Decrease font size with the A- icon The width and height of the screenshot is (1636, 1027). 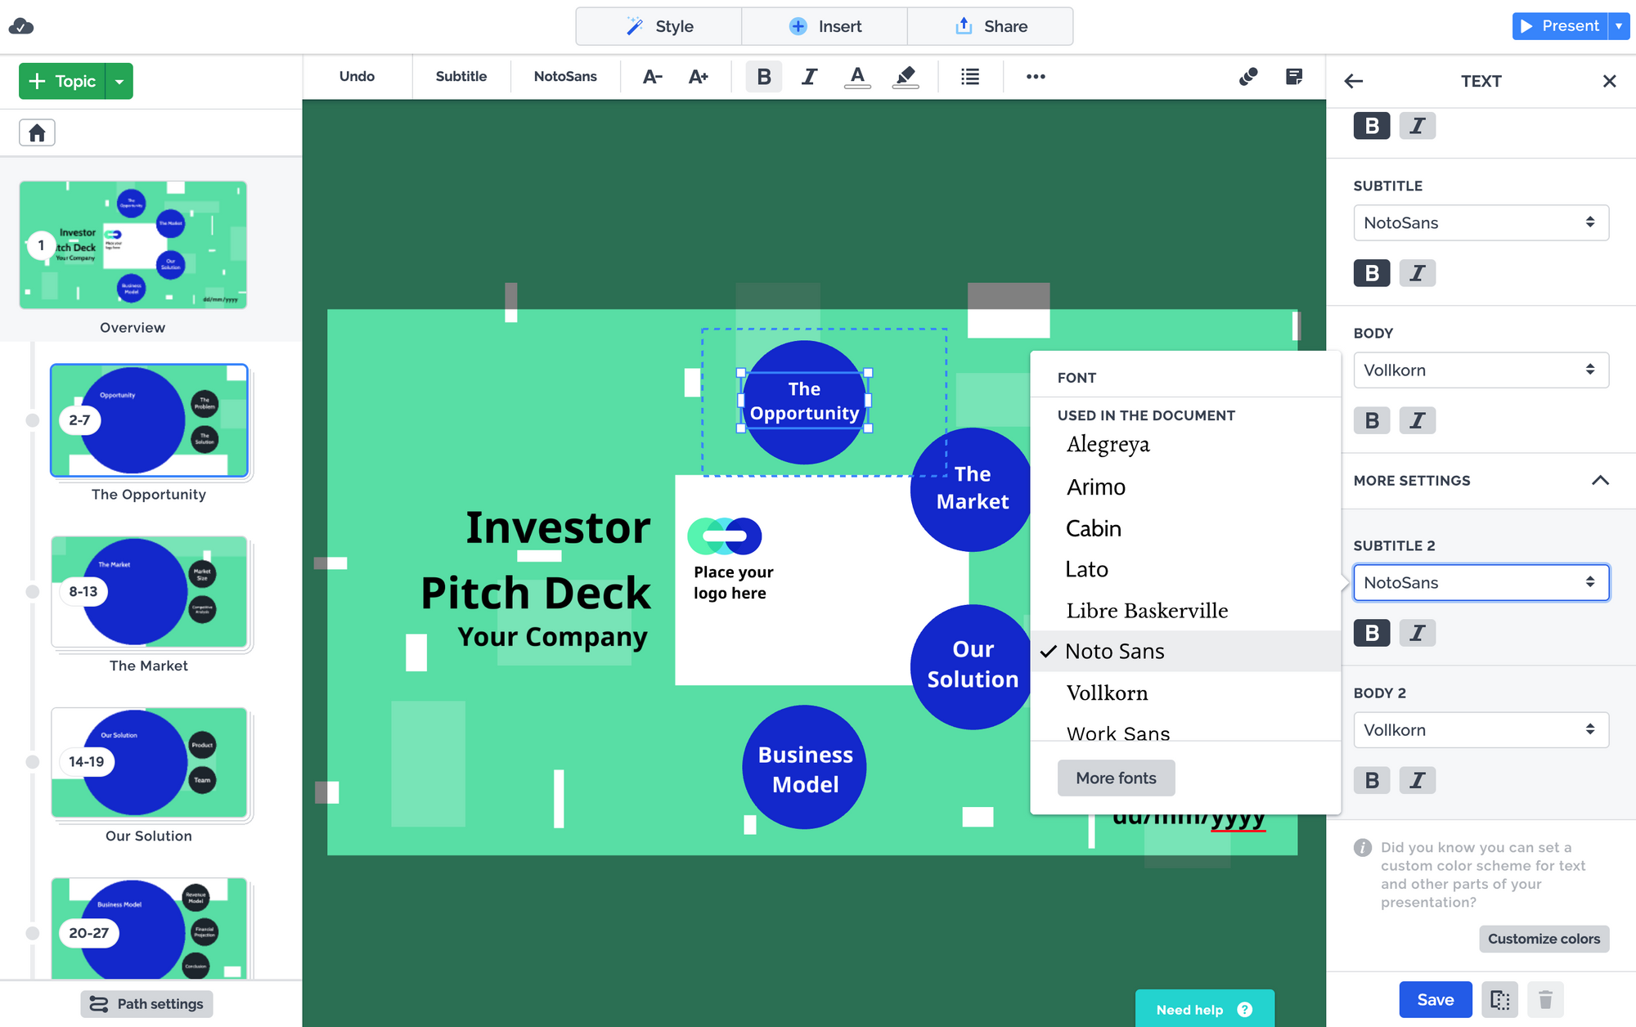(652, 76)
